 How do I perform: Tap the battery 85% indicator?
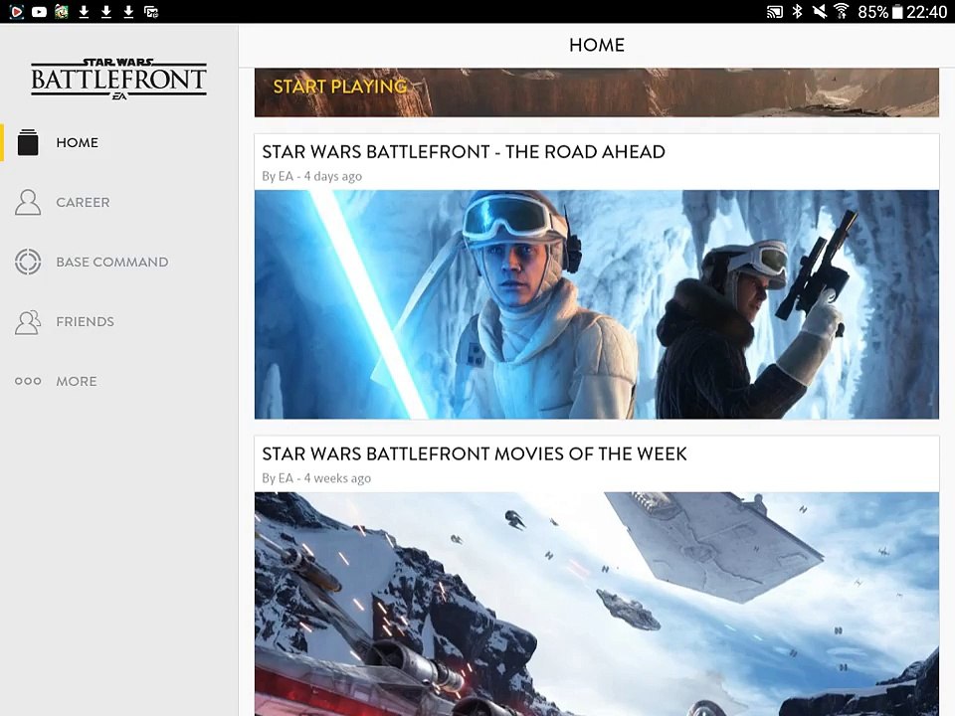pos(880,12)
